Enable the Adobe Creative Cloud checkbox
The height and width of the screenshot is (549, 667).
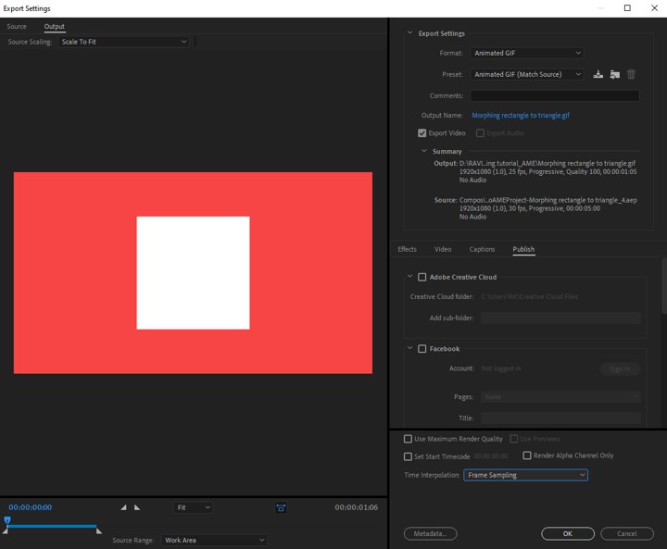click(x=422, y=277)
